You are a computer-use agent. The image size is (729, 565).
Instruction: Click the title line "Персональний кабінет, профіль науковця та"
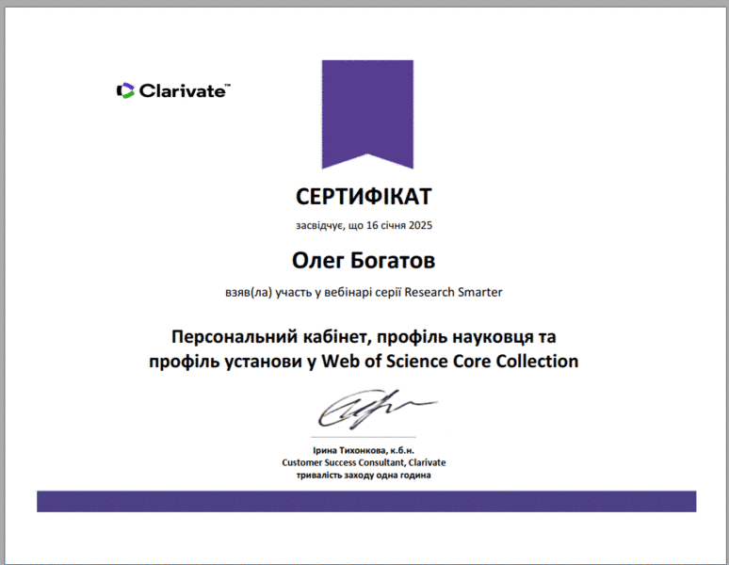(364, 337)
